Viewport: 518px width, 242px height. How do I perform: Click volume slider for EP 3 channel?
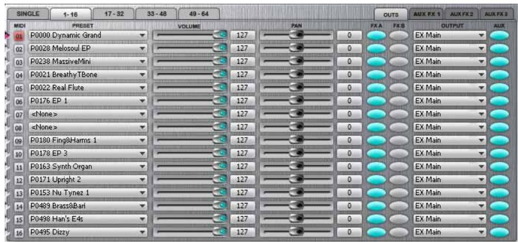click(x=190, y=153)
